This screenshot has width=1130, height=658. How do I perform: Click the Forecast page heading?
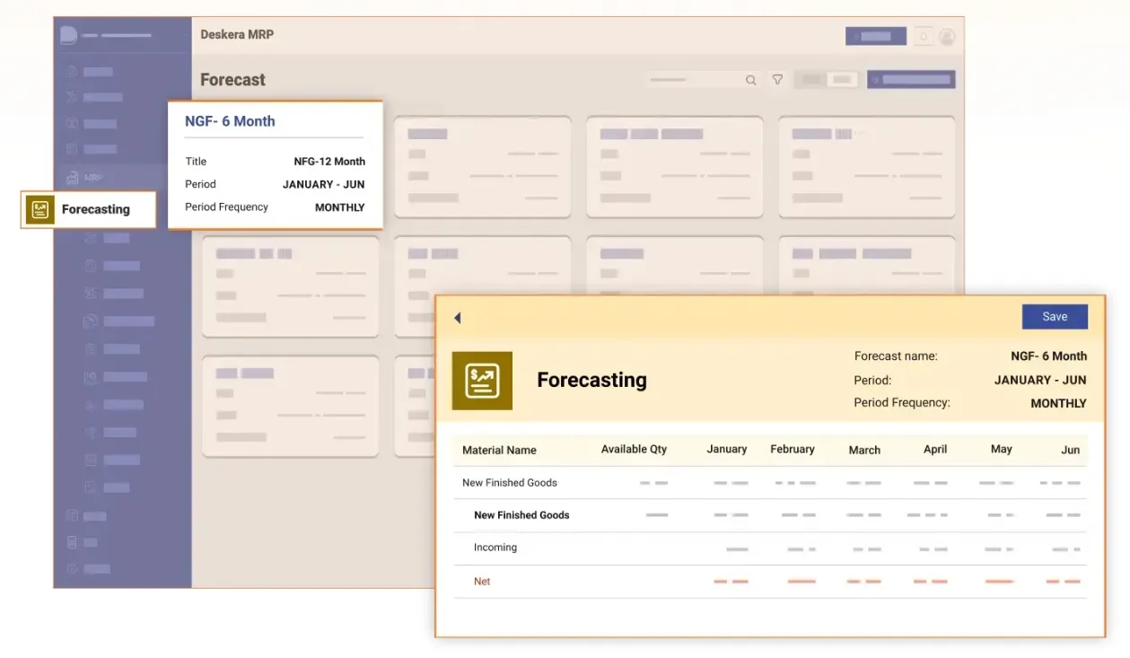pos(232,80)
